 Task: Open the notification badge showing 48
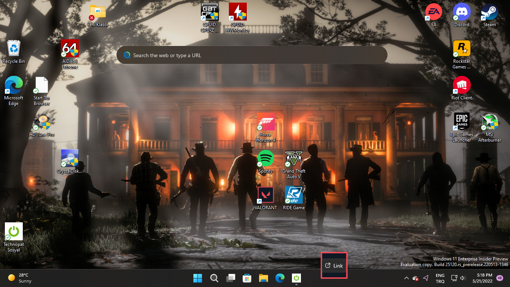500,278
